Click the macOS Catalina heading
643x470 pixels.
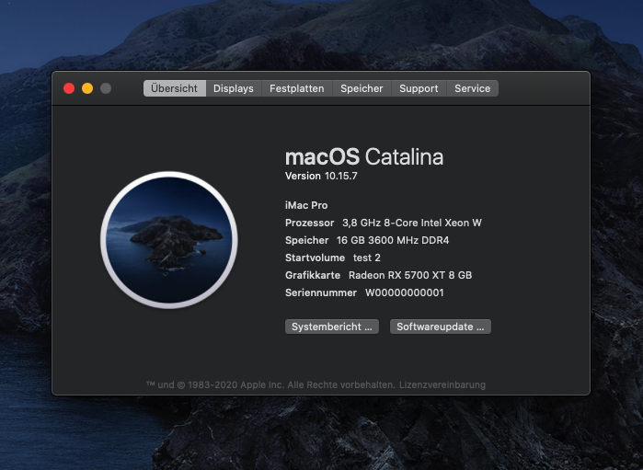point(364,156)
